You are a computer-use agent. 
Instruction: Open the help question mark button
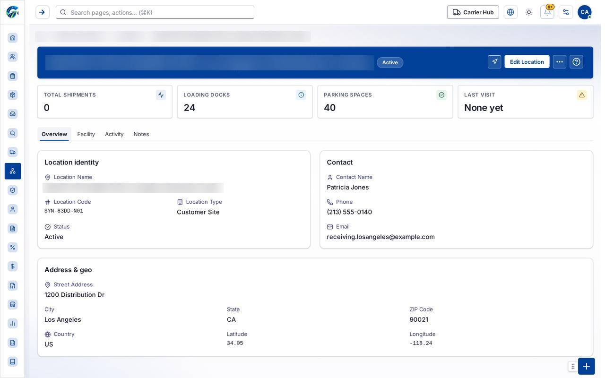pyautogui.click(x=577, y=62)
